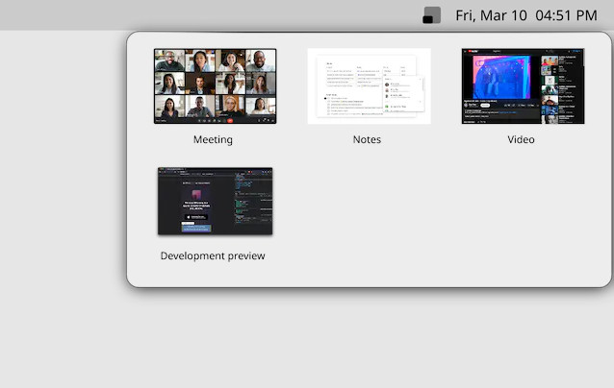
Task: Open the Notes window thumbnail
Action: (x=369, y=86)
